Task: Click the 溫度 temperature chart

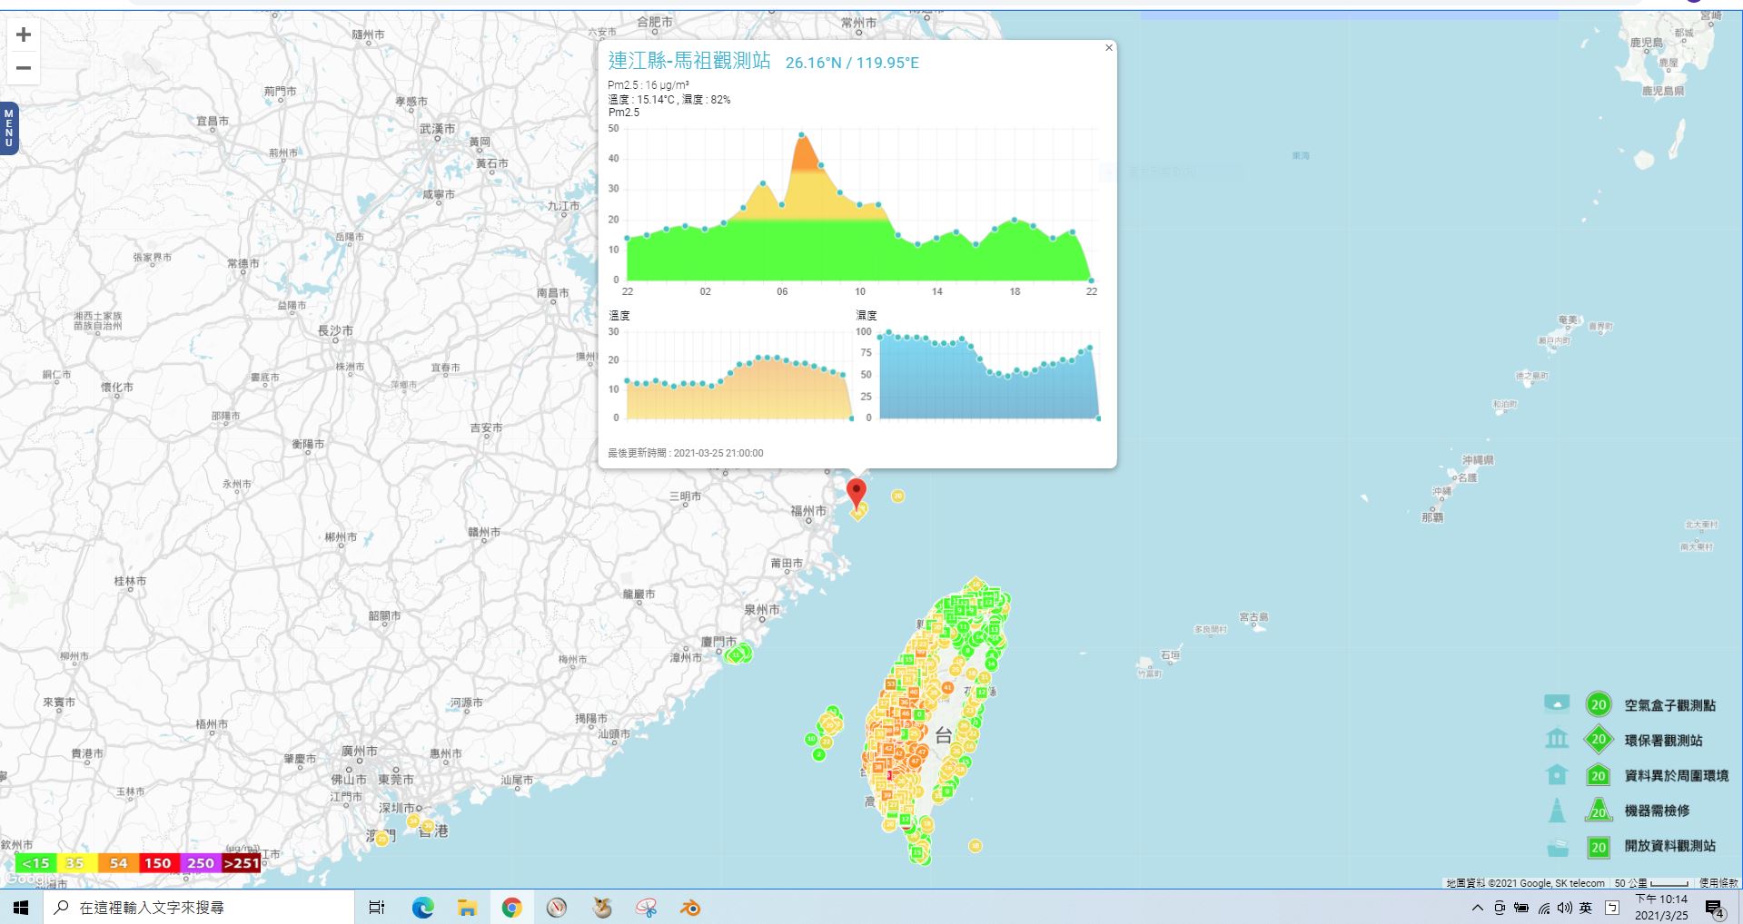Action: 738,375
